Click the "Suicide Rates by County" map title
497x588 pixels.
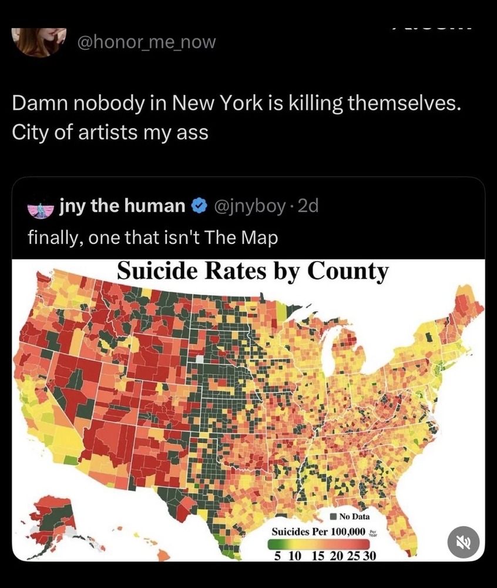coord(253,271)
